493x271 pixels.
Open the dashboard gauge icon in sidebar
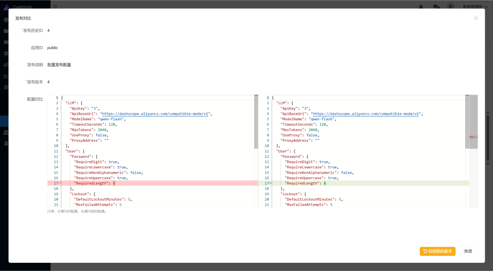point(6,20)
